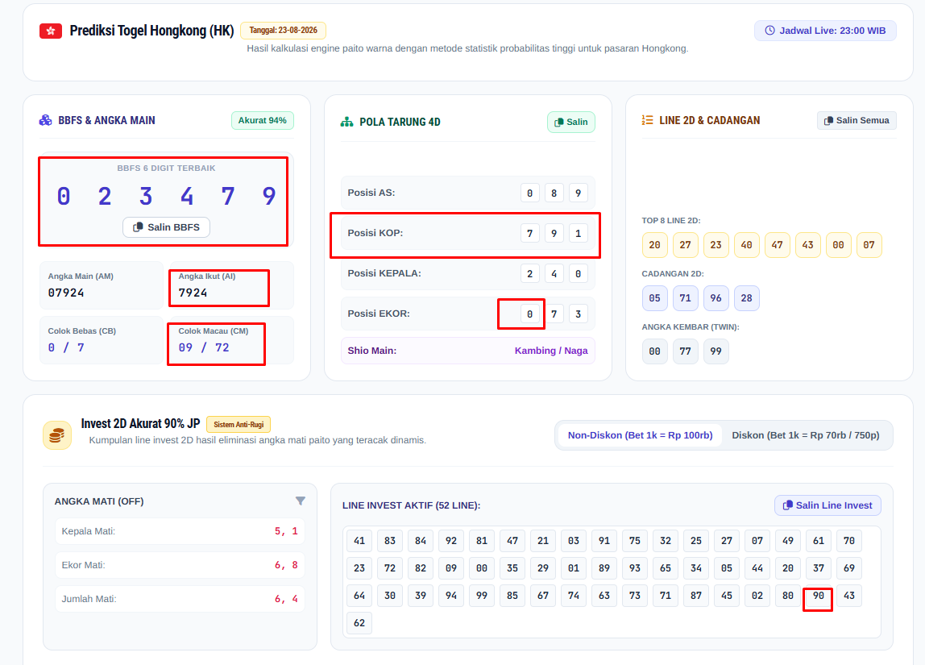Viewport: 925px width, 665px height.
Task: Click Posisi KEPALA digit 4
Action: click(x=554, y=274)
